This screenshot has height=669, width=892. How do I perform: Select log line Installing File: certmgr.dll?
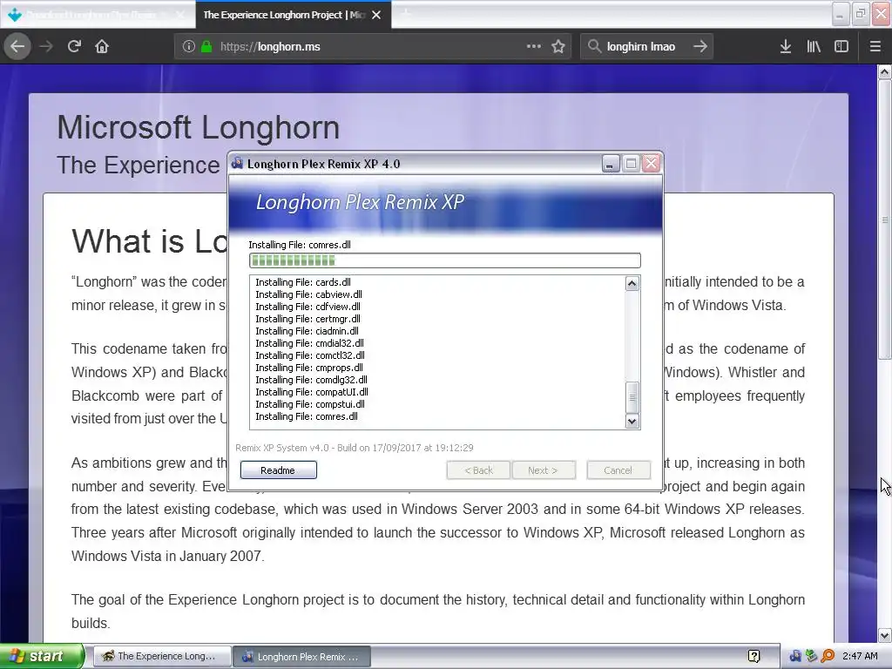[307, 319]
